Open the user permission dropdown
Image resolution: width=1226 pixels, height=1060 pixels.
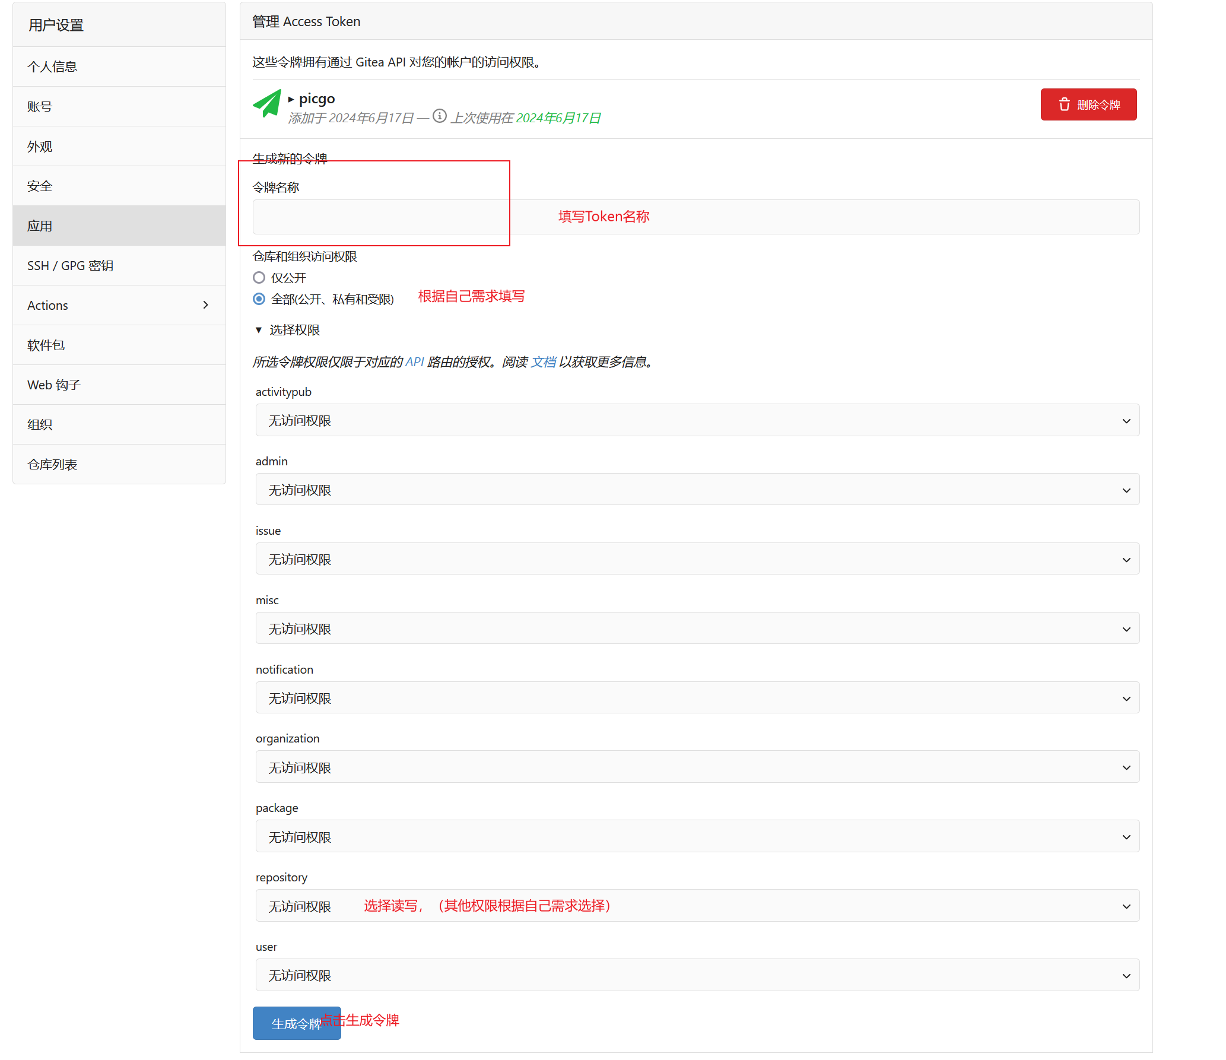click(697, 976)
